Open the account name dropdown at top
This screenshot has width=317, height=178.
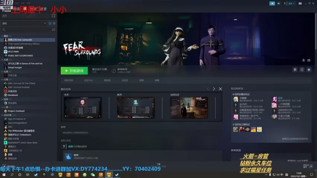(292, 4)
